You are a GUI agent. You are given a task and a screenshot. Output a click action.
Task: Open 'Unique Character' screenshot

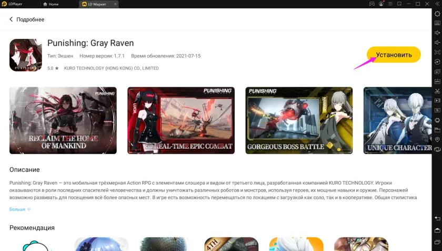tap(397, 120)
